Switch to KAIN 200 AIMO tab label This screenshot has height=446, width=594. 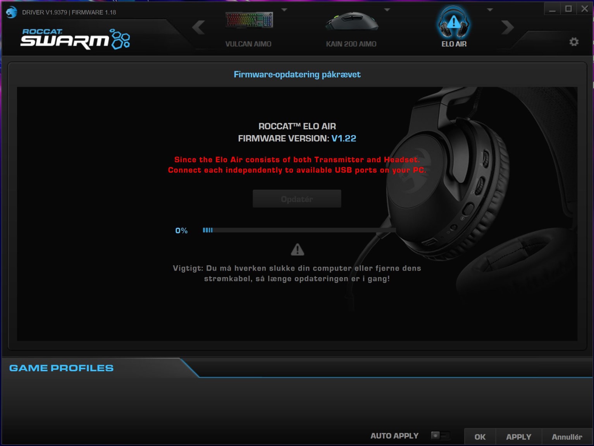coord(351,44)
